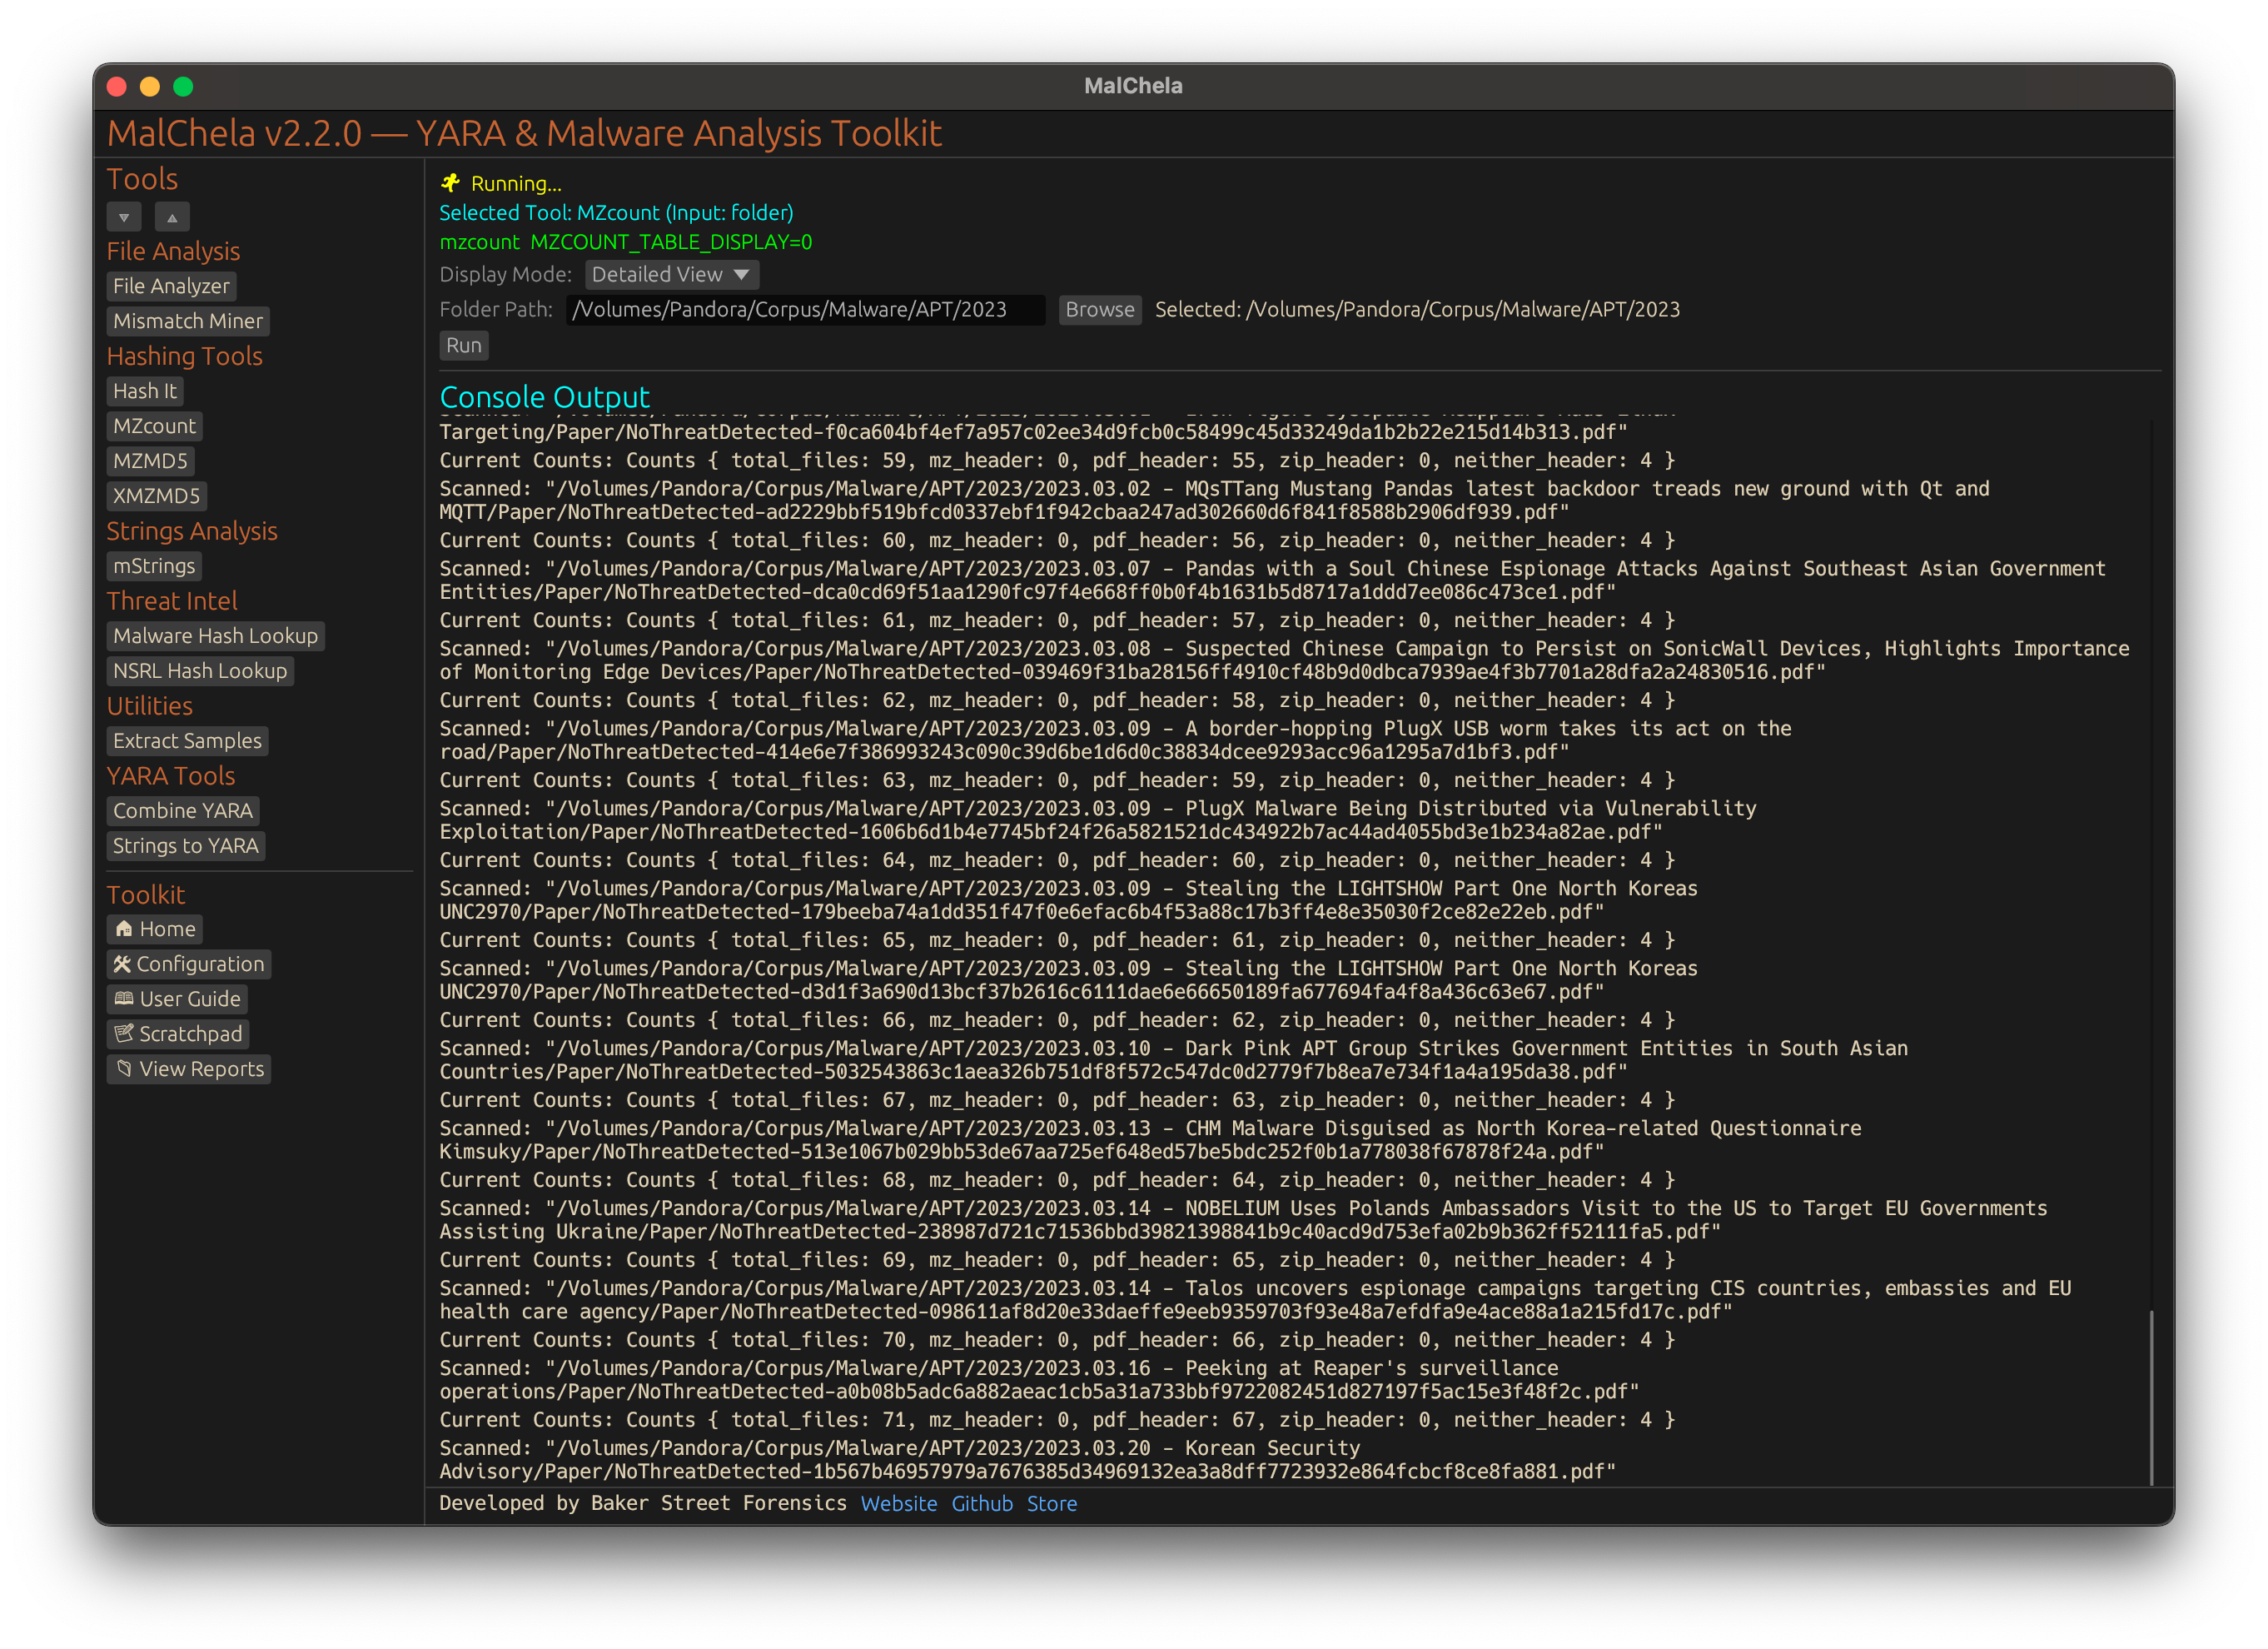
Task: Click the console output vertical scrollbar
Action: point(2151,1398)
